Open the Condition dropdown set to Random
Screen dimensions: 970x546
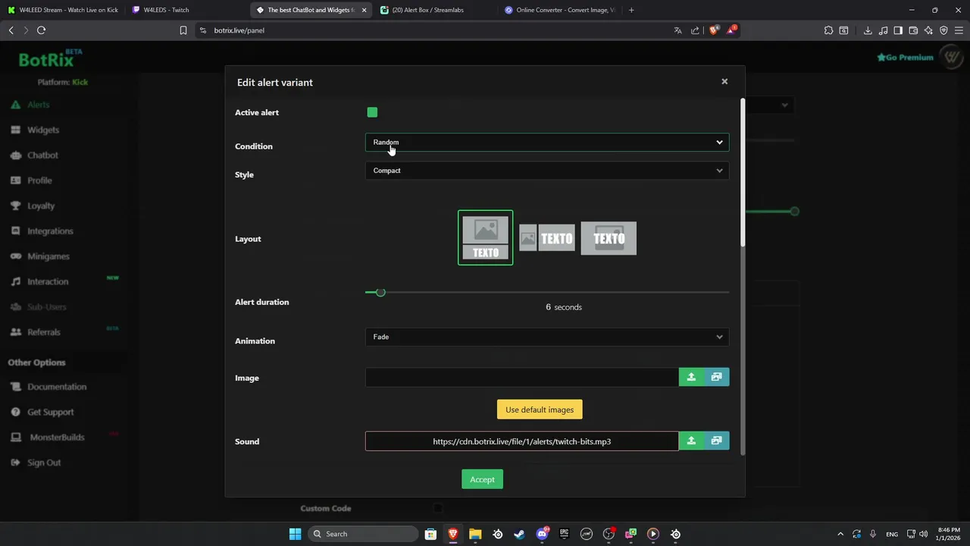(547, 142)
